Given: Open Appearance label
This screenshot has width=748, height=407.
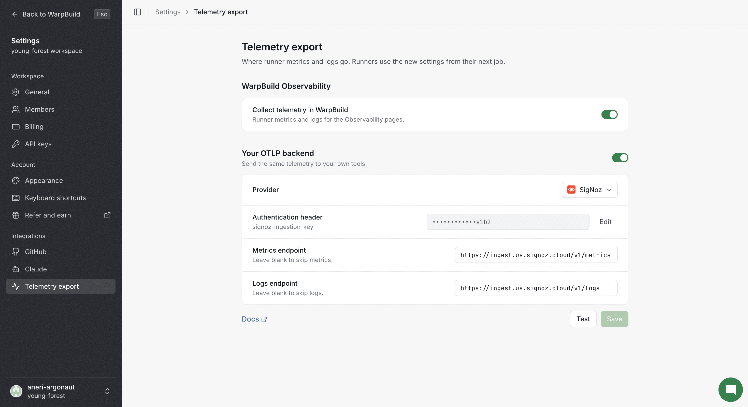Looking at the screenshot, I should coord(44,181).
